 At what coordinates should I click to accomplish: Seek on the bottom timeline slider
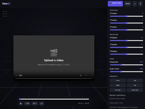tap(54, 99)
